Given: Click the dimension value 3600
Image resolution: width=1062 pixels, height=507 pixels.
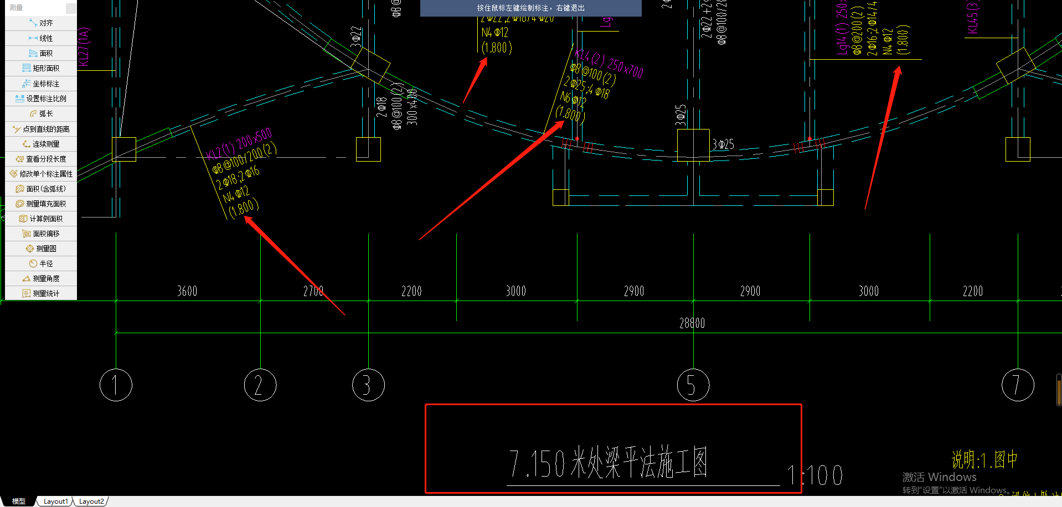Looking at the screenshot, I should (x=187, y=291).
